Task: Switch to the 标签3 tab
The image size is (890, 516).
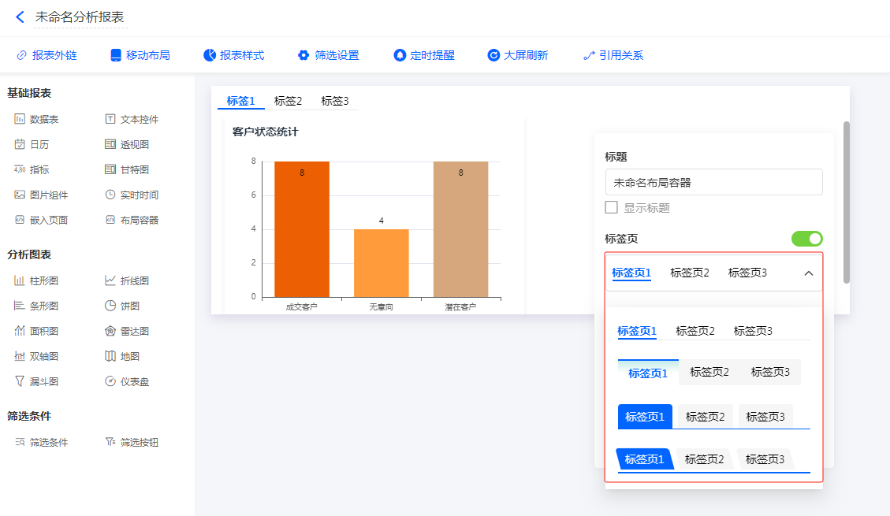Action: tap(335, 101)
